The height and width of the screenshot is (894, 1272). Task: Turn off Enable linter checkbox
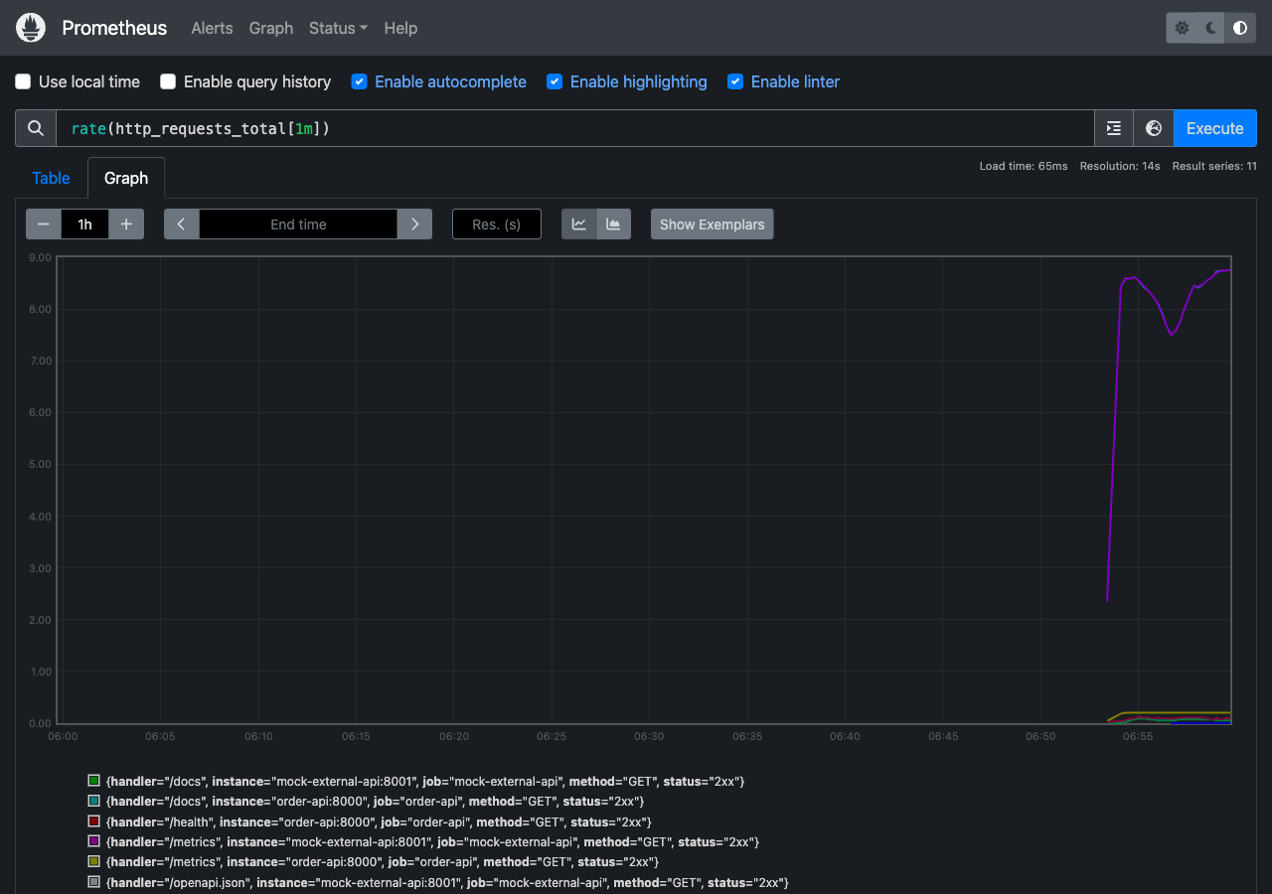[x=735, y=81]
